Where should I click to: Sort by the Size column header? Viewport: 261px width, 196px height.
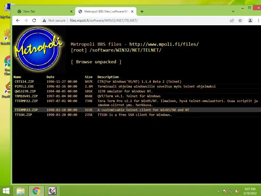click(88, 77)
